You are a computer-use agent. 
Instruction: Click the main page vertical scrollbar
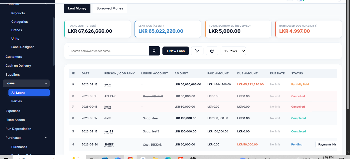(x=348, y=55)
